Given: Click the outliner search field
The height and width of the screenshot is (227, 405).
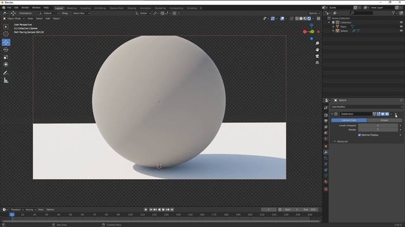Looking at the screenshot, I should 361,13.
